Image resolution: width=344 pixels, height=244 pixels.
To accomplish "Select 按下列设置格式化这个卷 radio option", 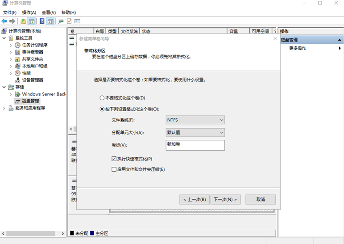I will click(102, 109).
